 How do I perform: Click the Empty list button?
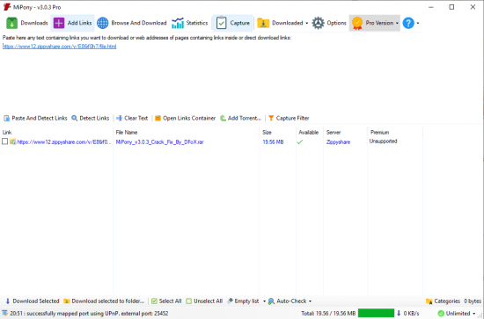point(243,301)
